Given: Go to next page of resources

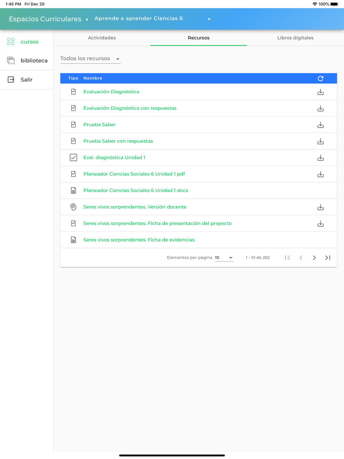Looking at the screenshot, I should pyautogui.click(x=314, y=258).
